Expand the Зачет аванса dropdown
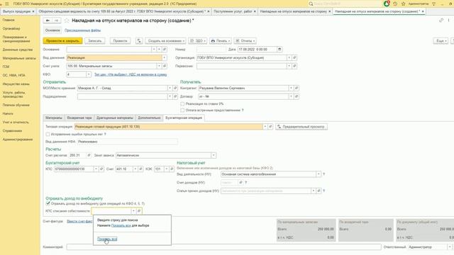 click(214, 156)
